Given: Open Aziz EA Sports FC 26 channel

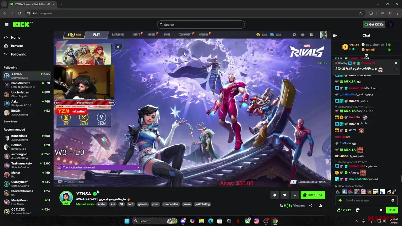Looking at the screenshot, I should 27,103.
